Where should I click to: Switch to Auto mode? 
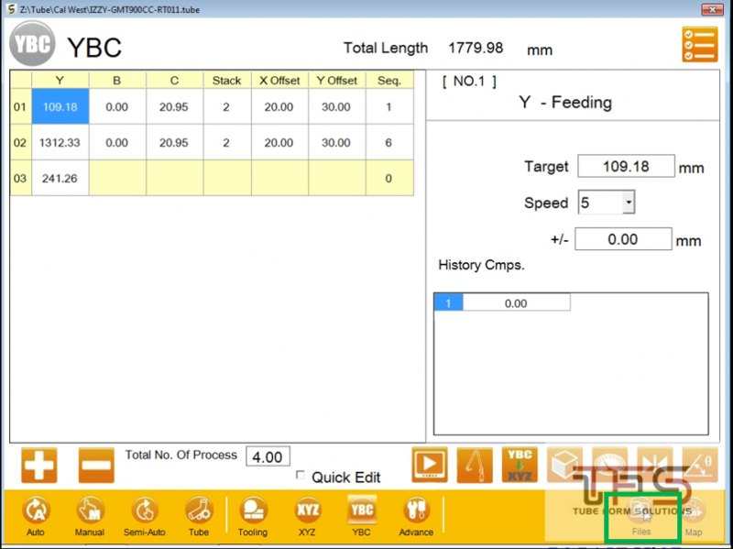coord(36,516)
